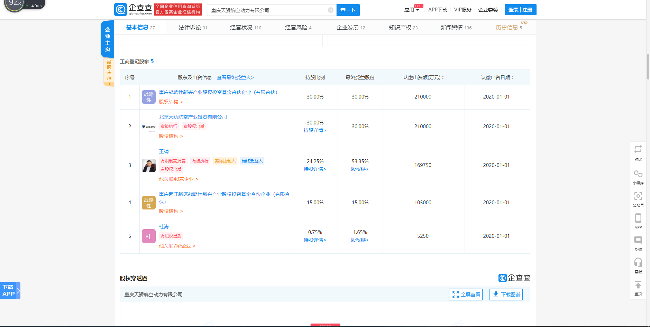650x327 pixels.
Task: Expand 他关联40家企业 under 王靖
Action: (178, 179)
